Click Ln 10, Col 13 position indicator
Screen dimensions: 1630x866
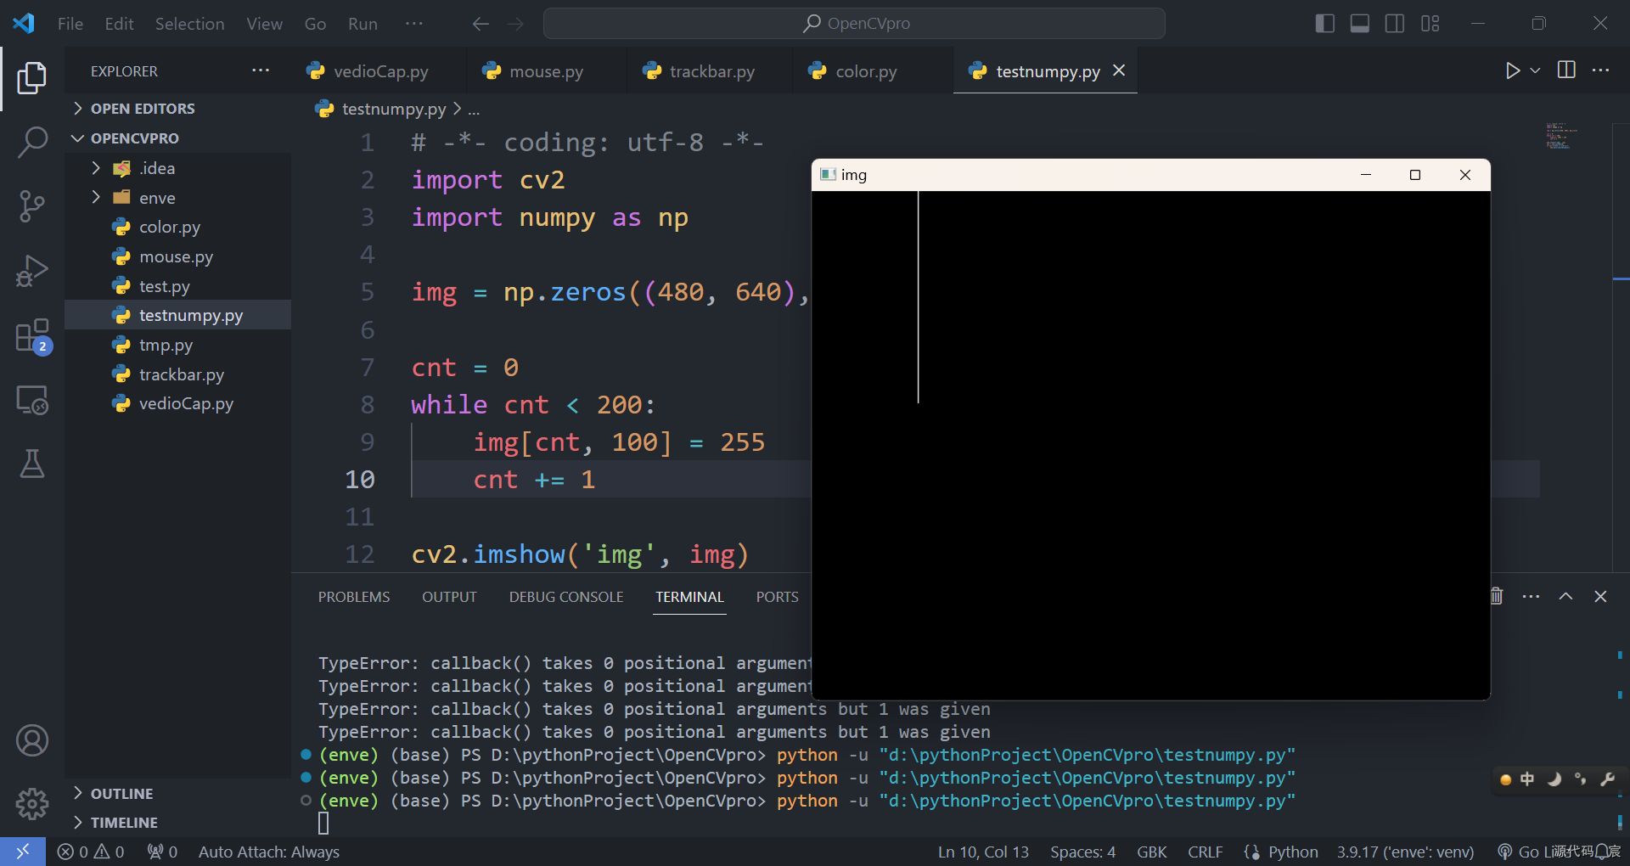983,852
